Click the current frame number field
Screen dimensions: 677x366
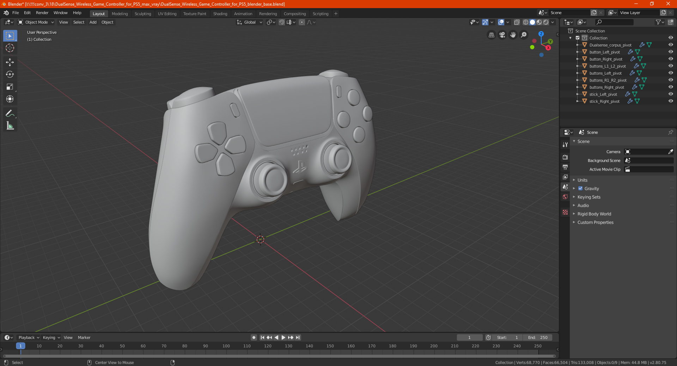point(469,337)
